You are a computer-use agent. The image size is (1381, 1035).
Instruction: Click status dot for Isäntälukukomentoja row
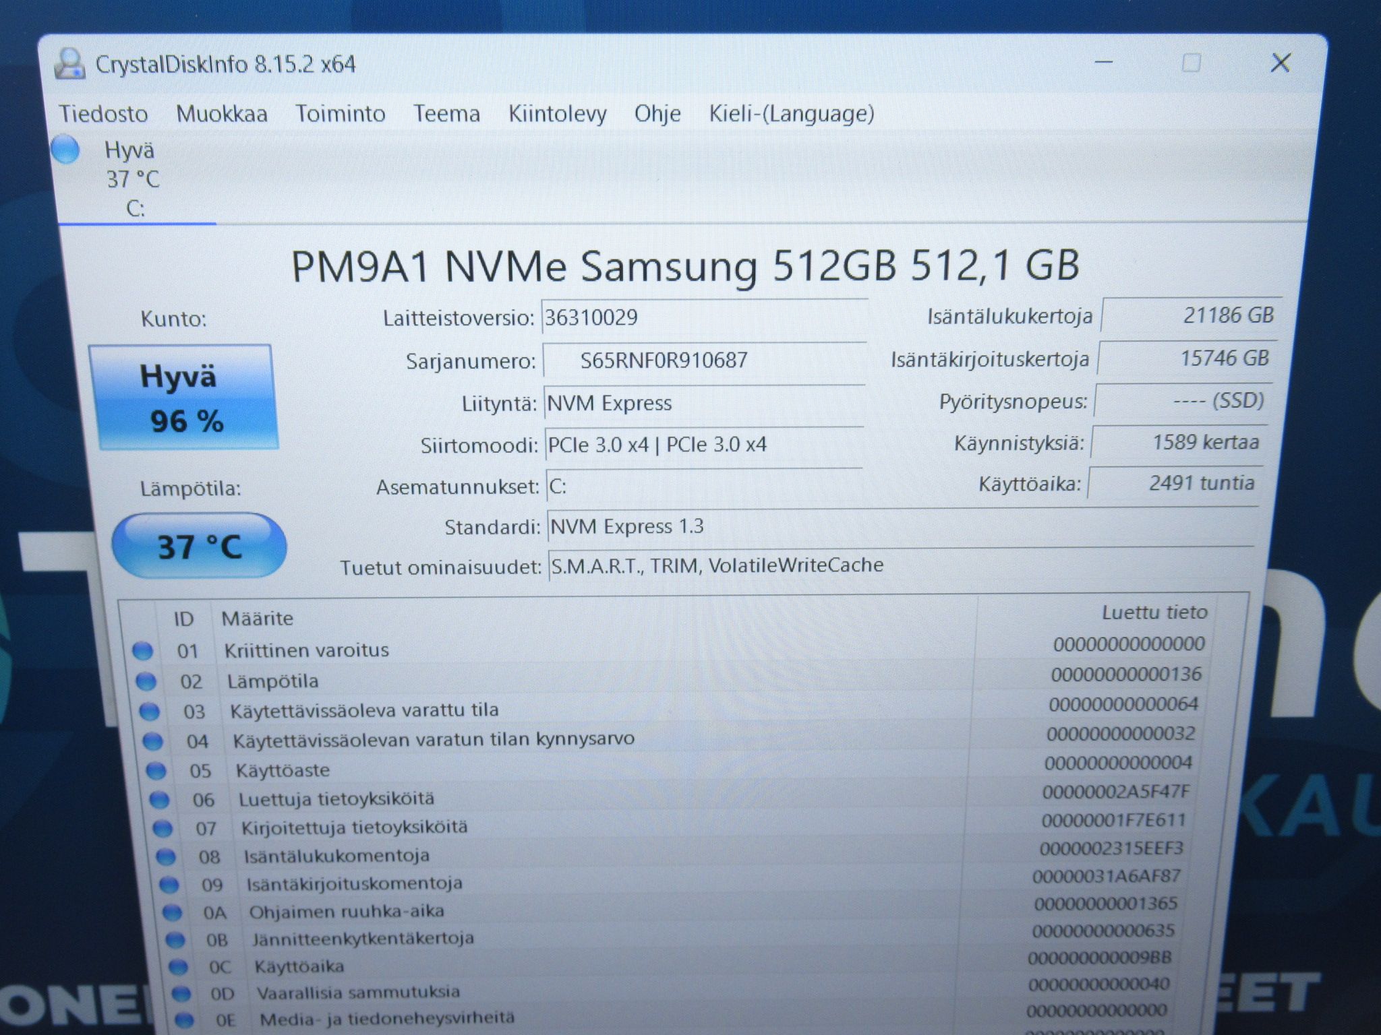tap(165, 856)
